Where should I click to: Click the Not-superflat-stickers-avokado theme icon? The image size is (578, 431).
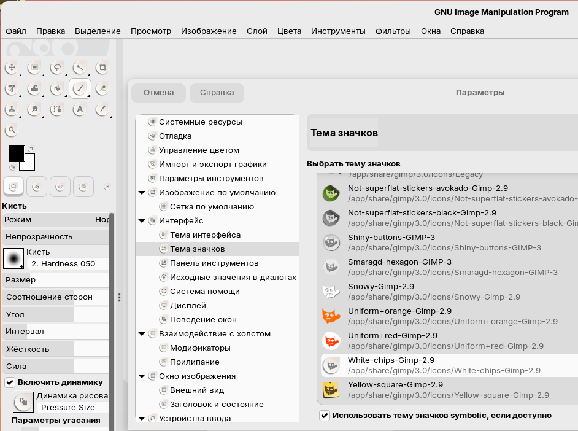pos(331,193)
